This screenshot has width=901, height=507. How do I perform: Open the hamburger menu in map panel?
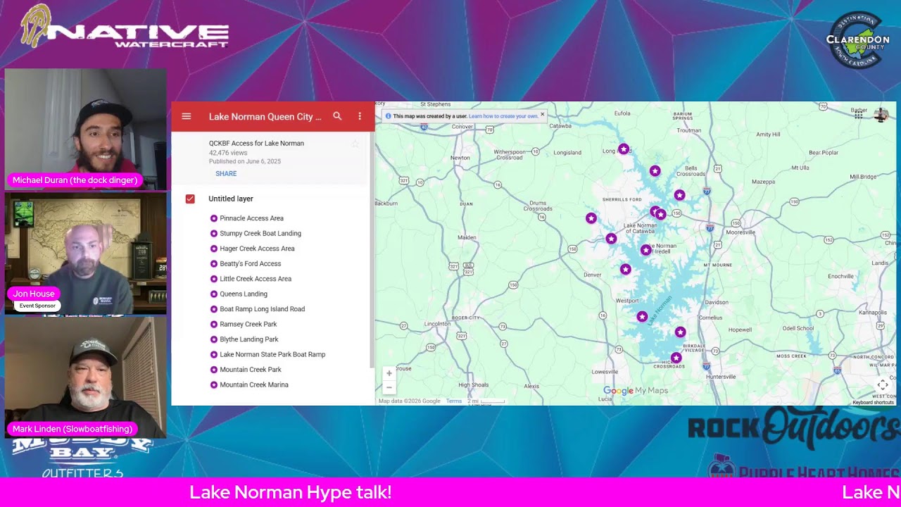(x=187, y=116)
